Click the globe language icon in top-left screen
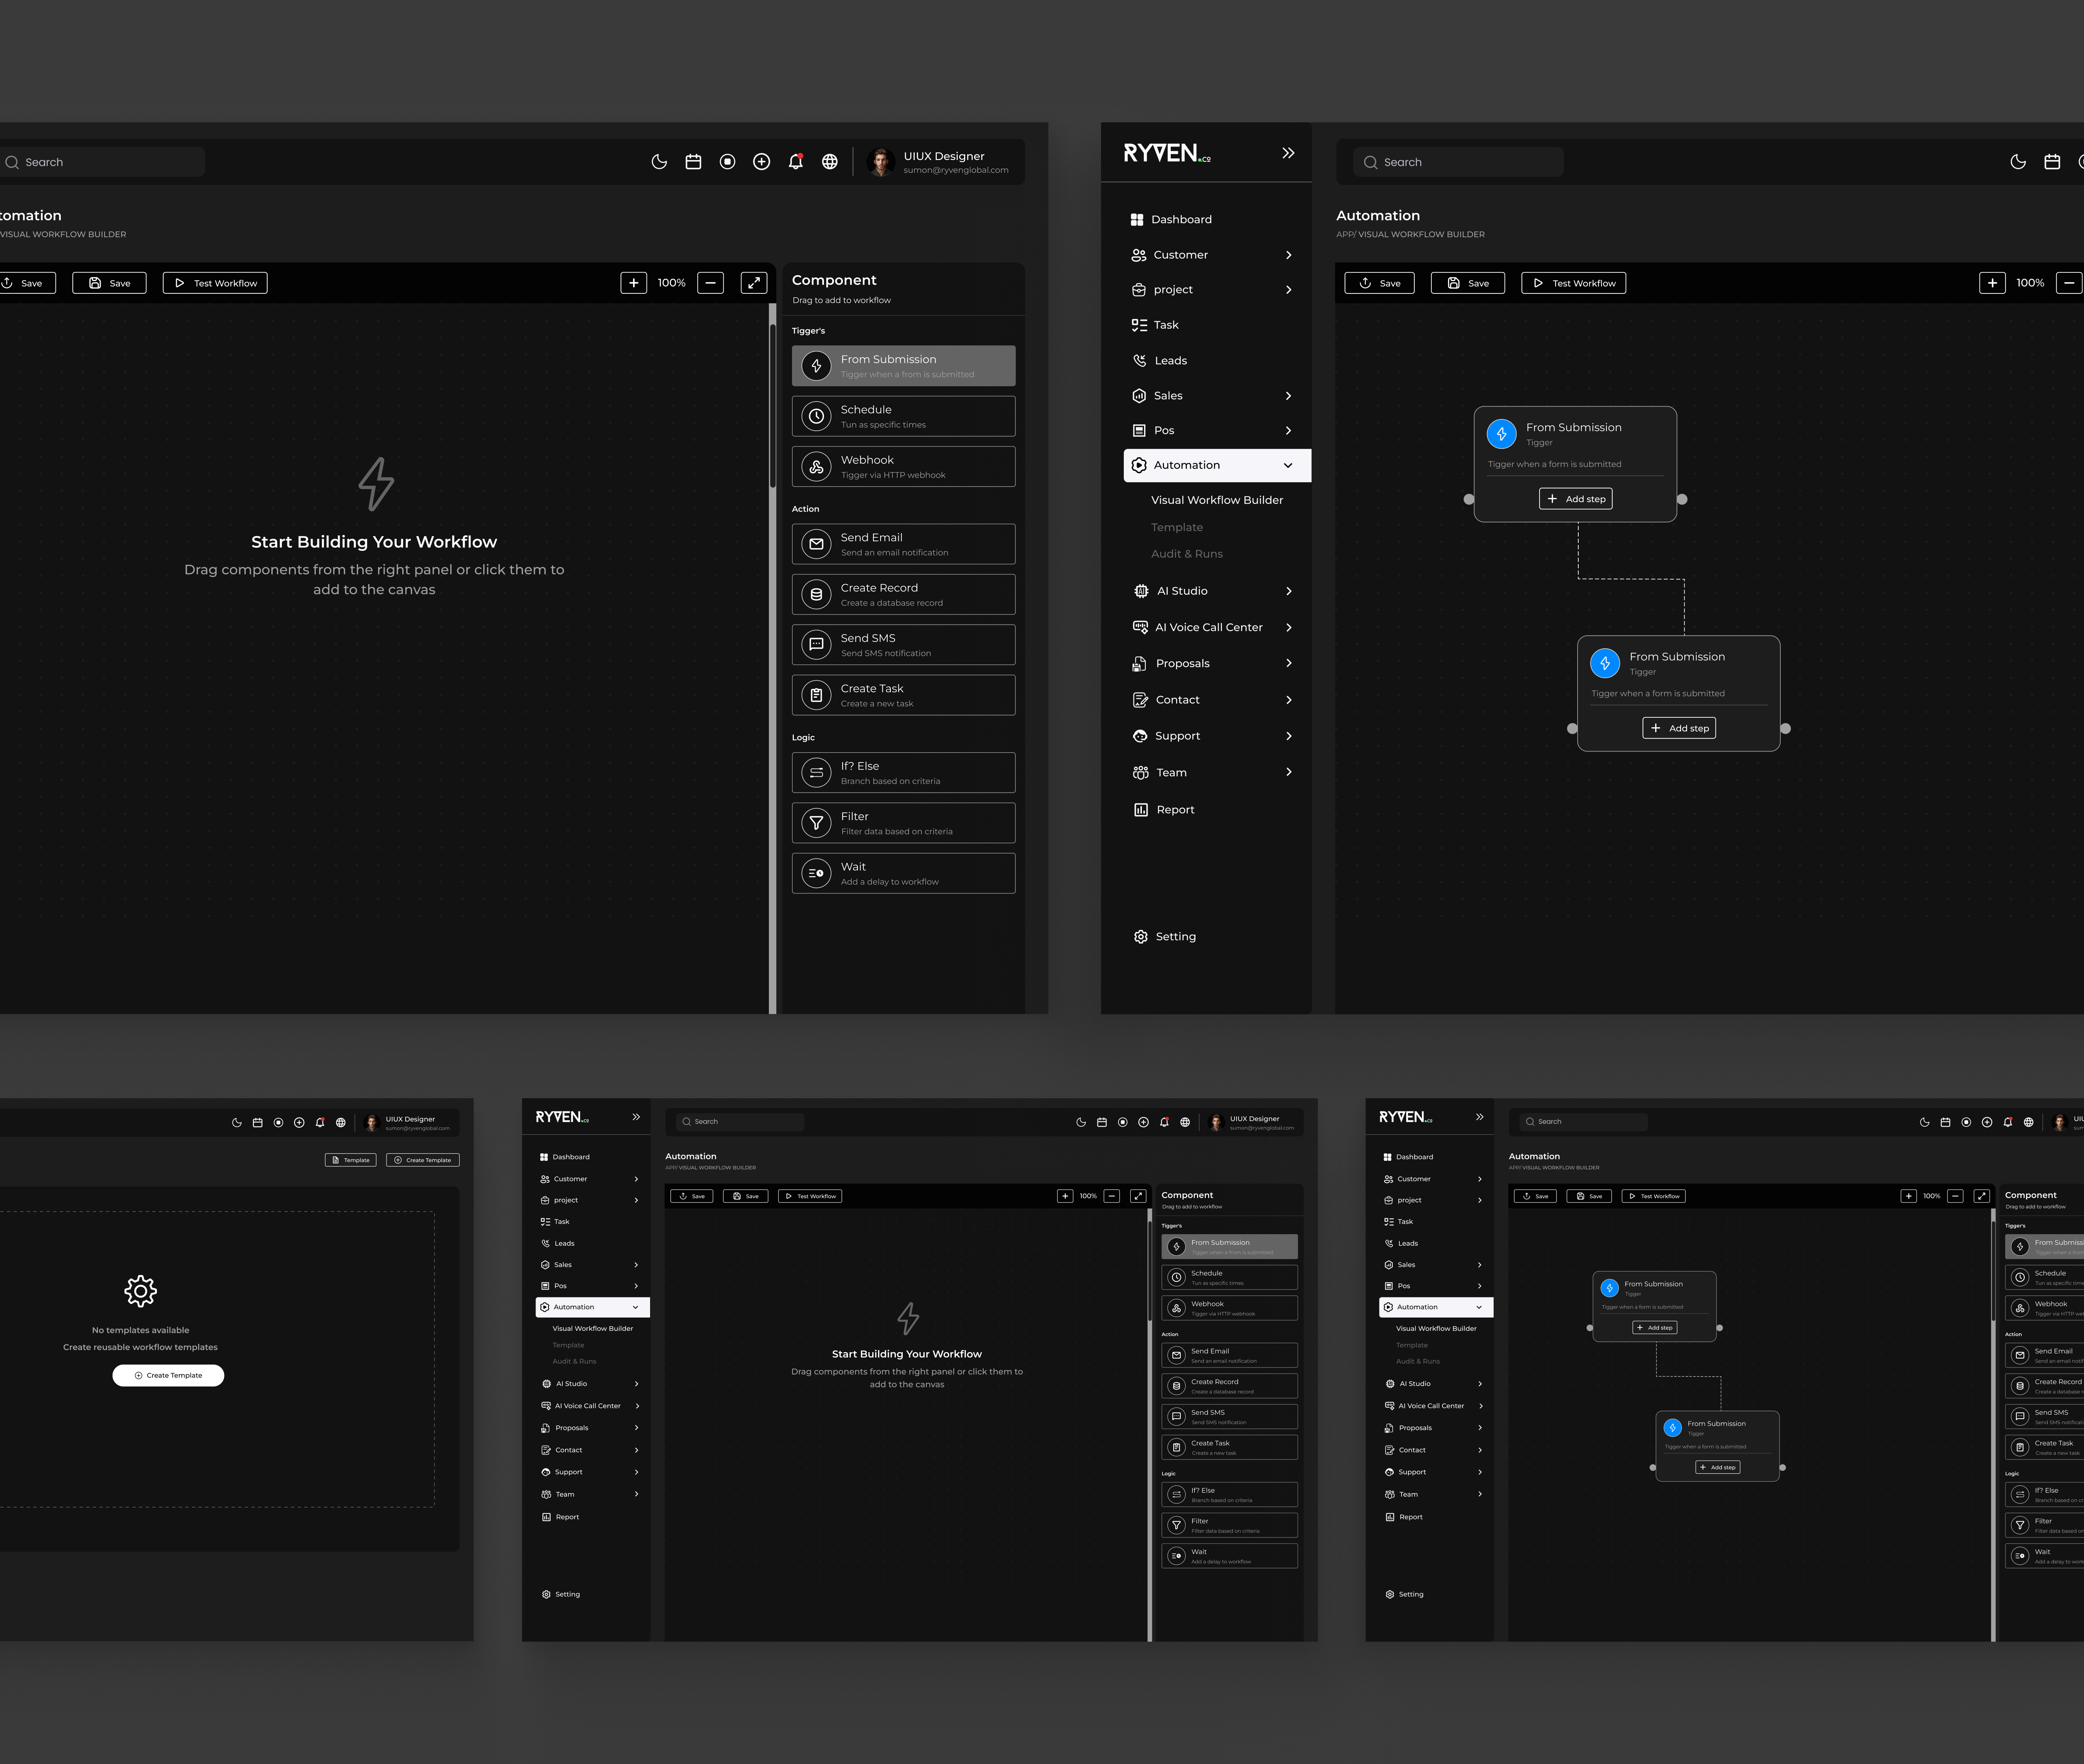The image size is (2084, 1764). [830, 162]
